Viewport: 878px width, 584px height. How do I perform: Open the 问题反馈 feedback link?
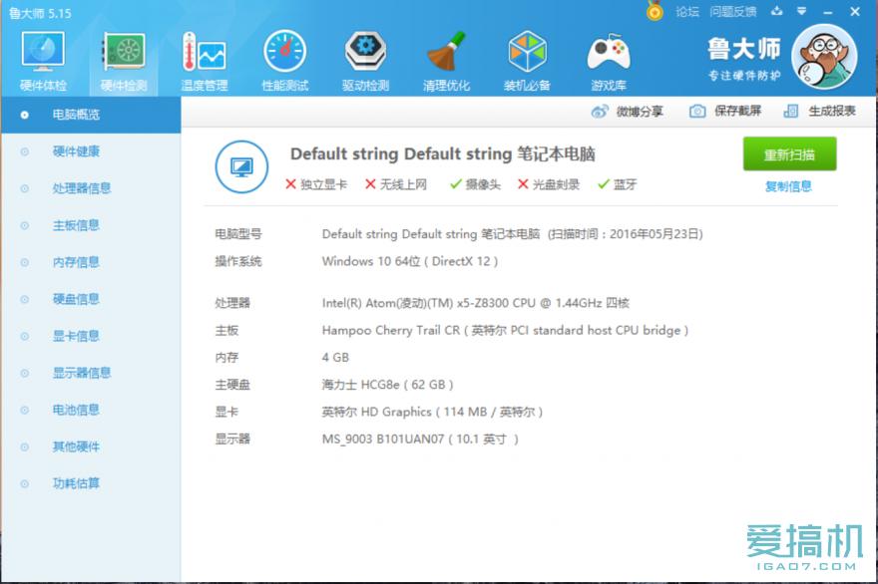click(733, 12)
